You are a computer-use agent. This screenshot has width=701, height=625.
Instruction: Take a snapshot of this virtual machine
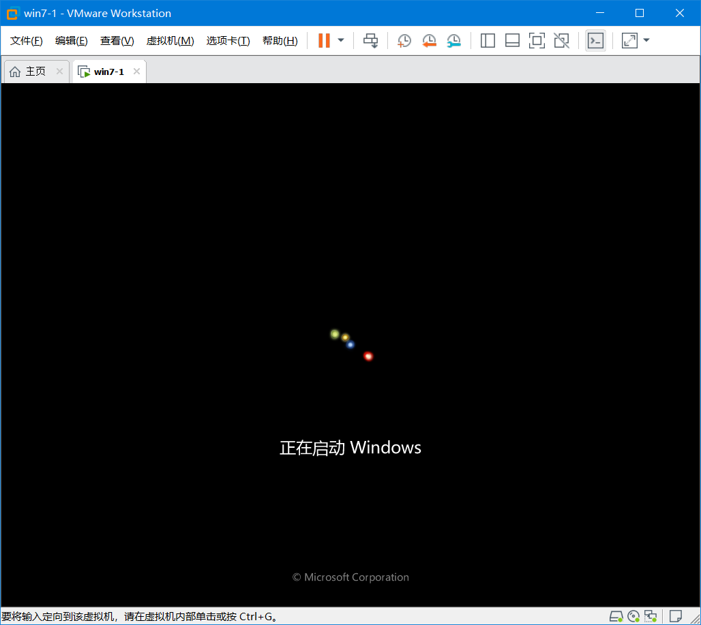(x=404, y=41)
